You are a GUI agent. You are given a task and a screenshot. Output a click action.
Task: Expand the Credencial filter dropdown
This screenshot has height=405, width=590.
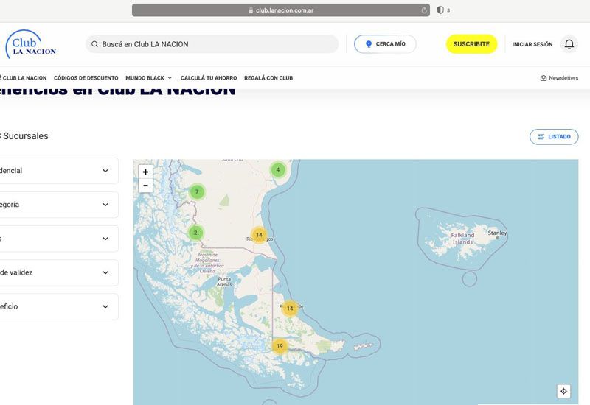[x=58, y=171]
